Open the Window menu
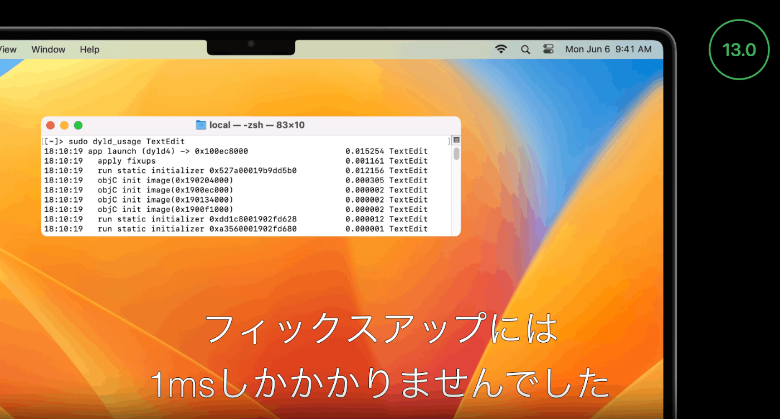The height and width of the screenshot is (419, 780). tap(48, 49)
